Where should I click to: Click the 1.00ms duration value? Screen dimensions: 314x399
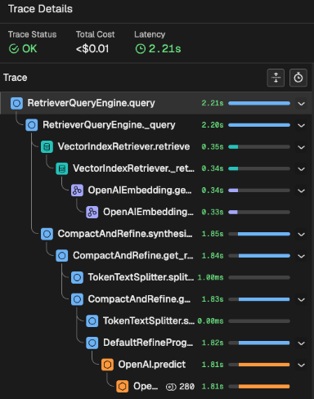point(210,278)
